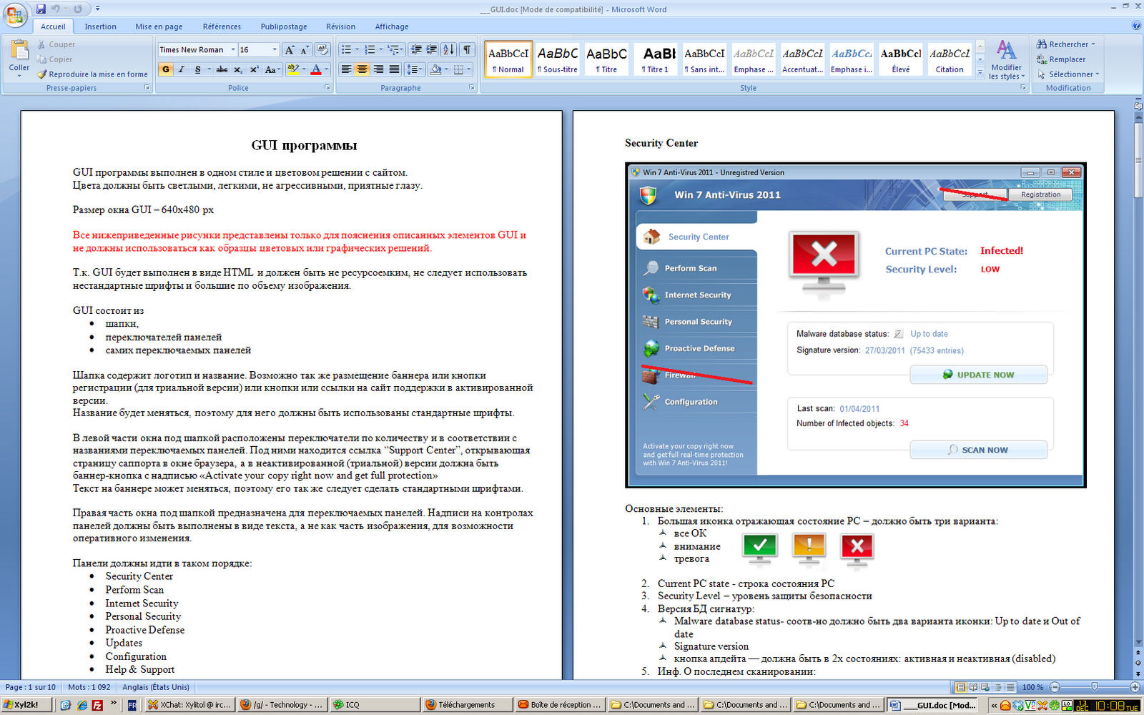Decrease paragraph indent
The width and height of the screenshot is (1144, 715).
[x=416, y=49]
